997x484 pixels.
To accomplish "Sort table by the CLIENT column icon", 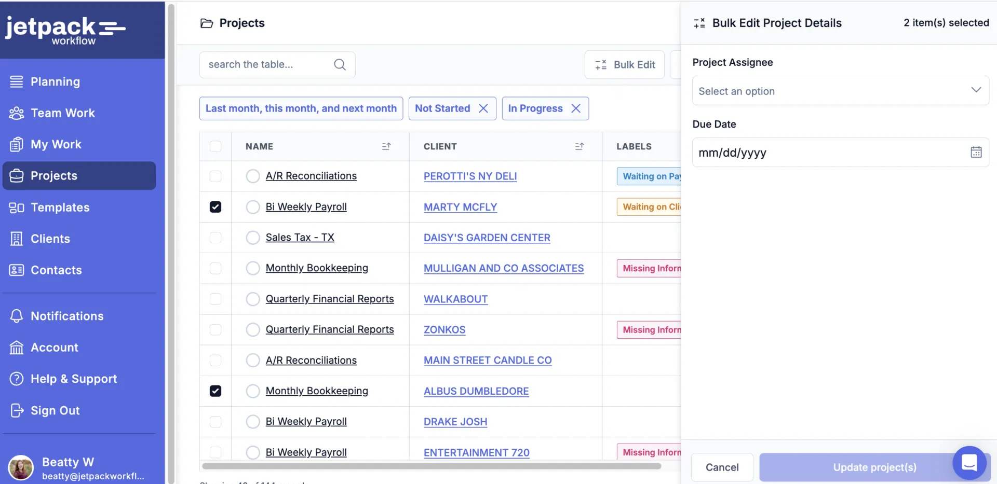I will tap(580, 146).
